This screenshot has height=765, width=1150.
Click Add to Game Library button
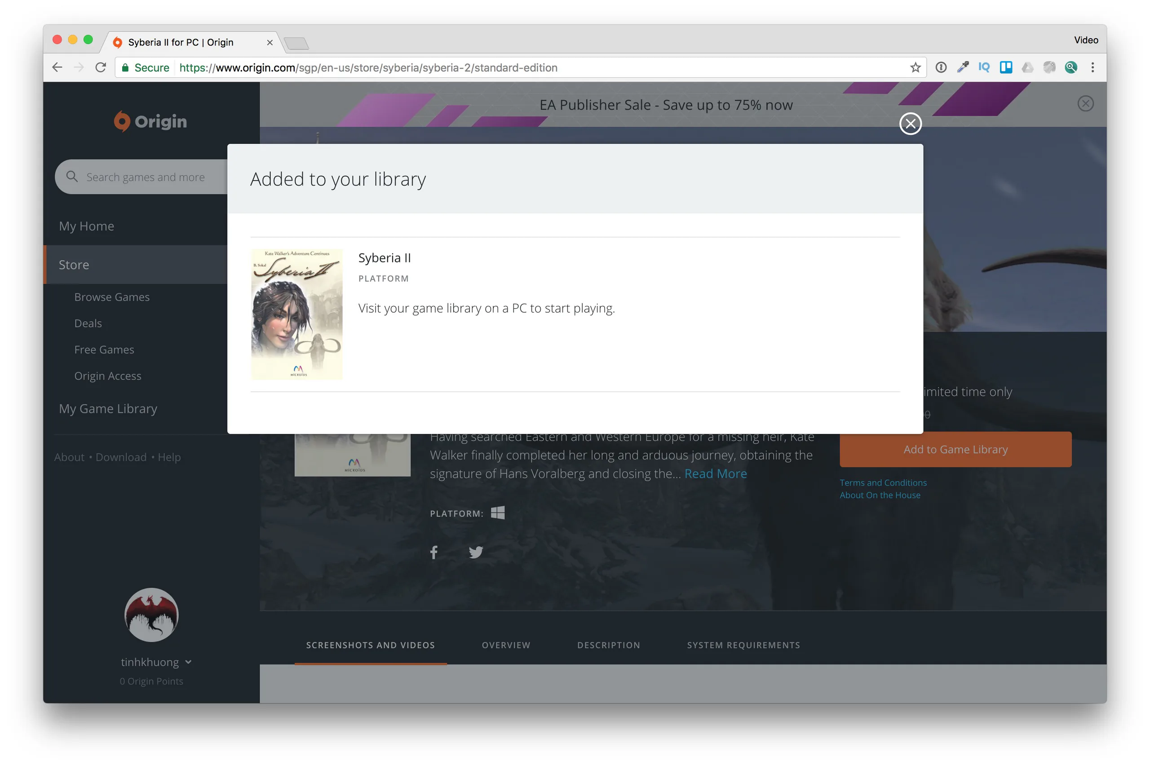[955, 449]
